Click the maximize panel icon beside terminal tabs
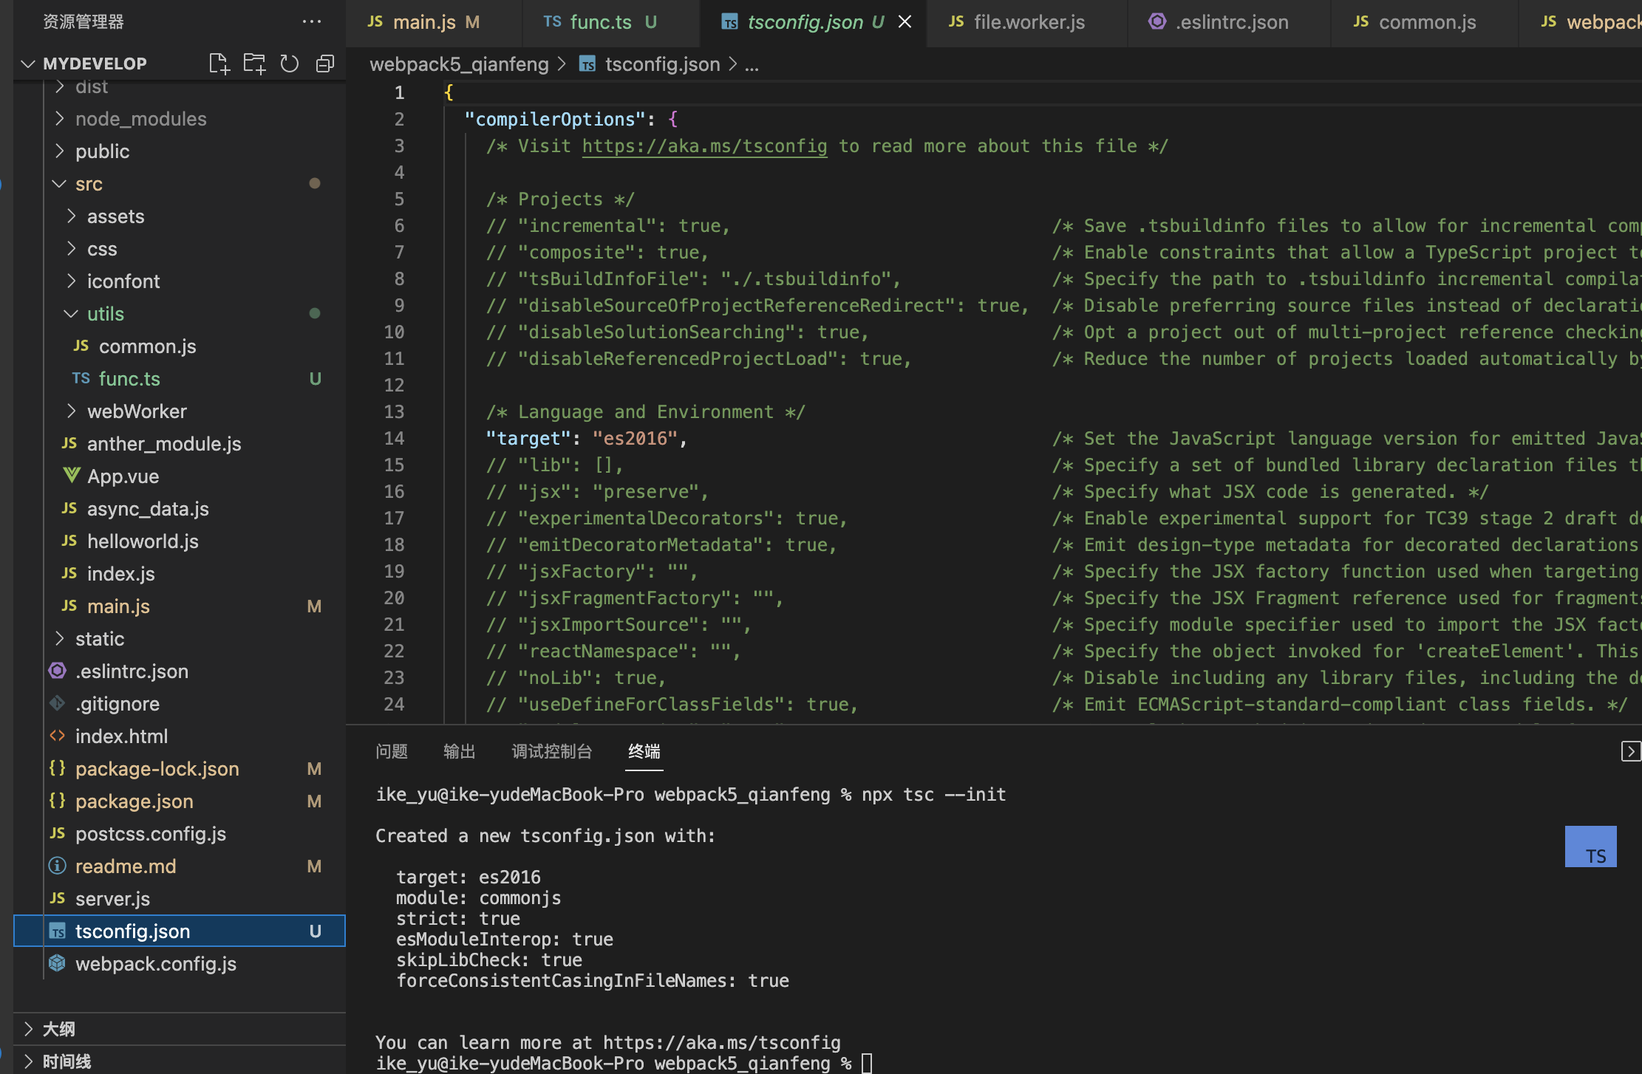 tap(1630, 751)
